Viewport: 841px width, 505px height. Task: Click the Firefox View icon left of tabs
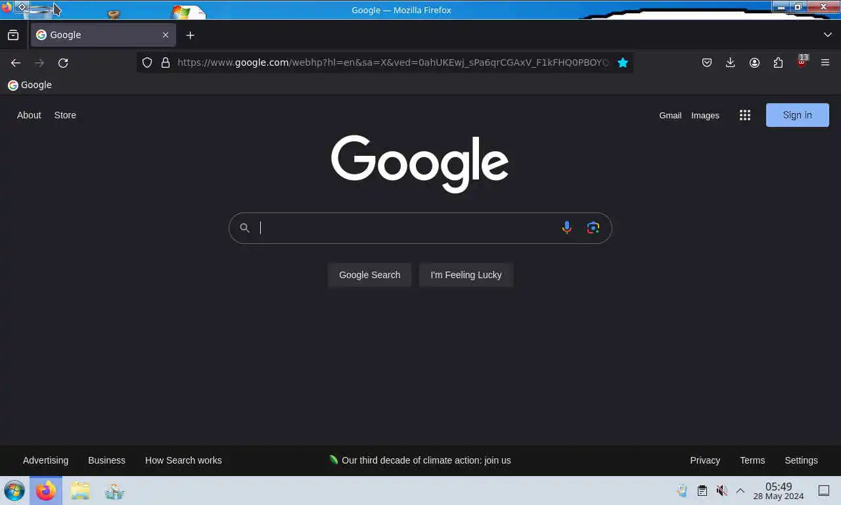pyautogui.click(x=13, y=35)
